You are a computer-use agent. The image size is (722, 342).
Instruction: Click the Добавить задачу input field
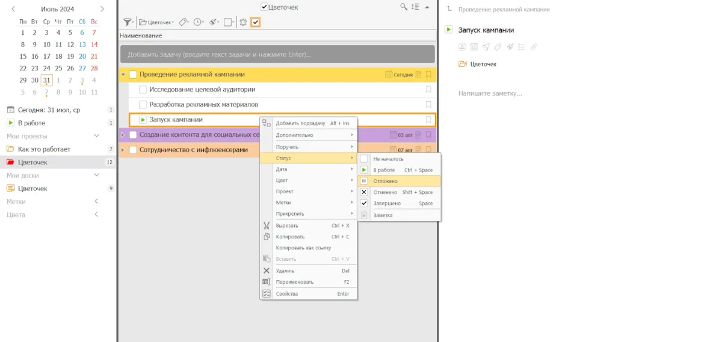[277, 54]
